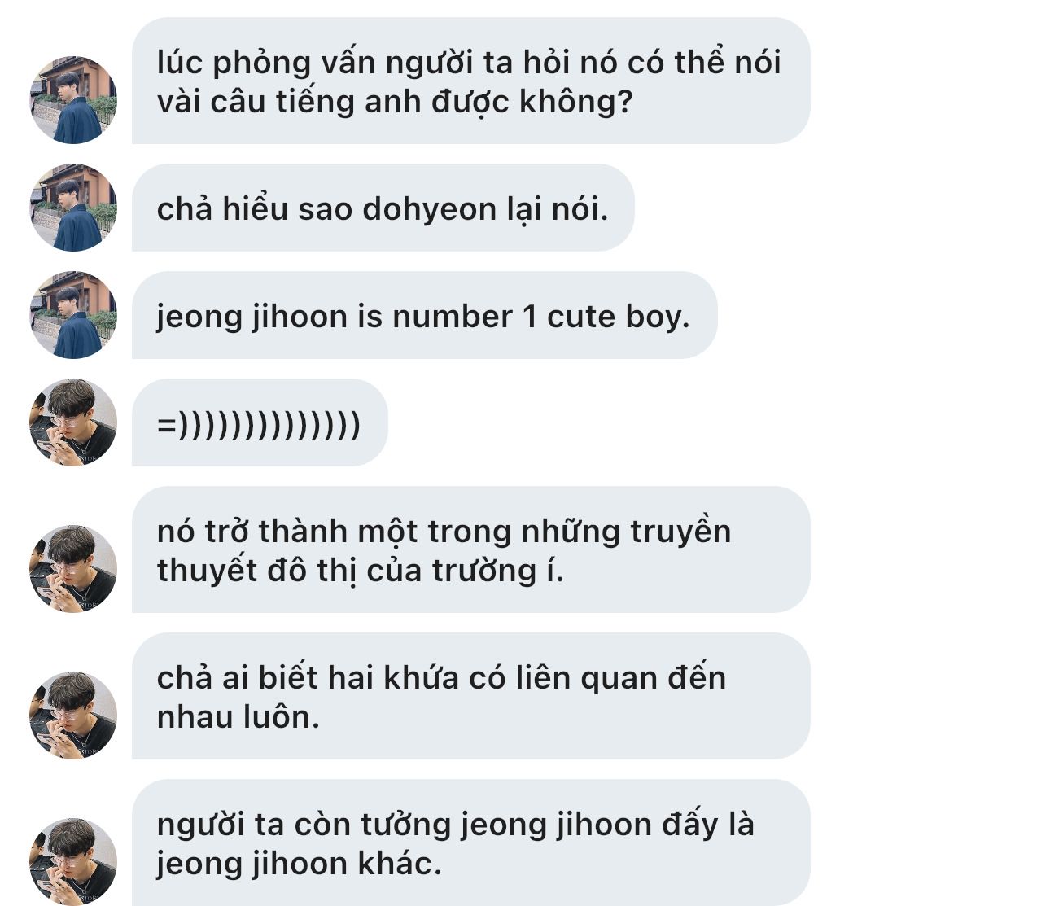The width and height of the screenshot is (1050, 906).
Task: Tap avatar next to 'chả ai biết hai khứa' message
Action: (73, 716)
